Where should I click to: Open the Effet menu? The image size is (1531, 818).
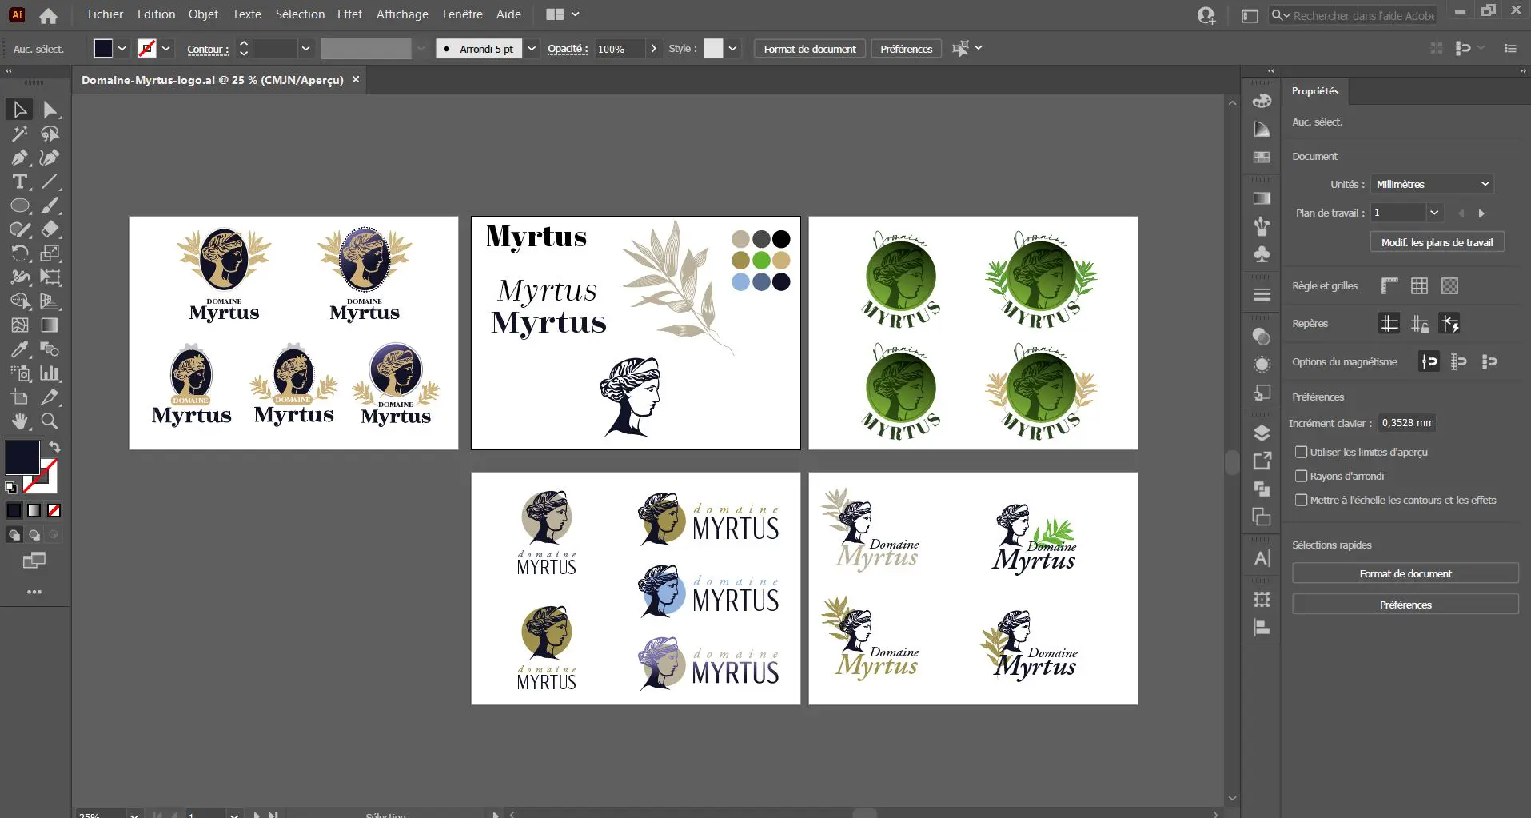coord(349,14)
